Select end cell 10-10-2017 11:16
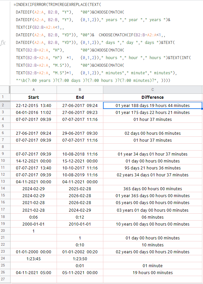Screen dimensions: 203x284 pos(80,168)
